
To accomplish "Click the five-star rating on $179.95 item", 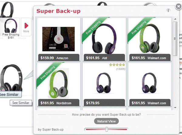I will pyautogui.click(x=117, y=65).
